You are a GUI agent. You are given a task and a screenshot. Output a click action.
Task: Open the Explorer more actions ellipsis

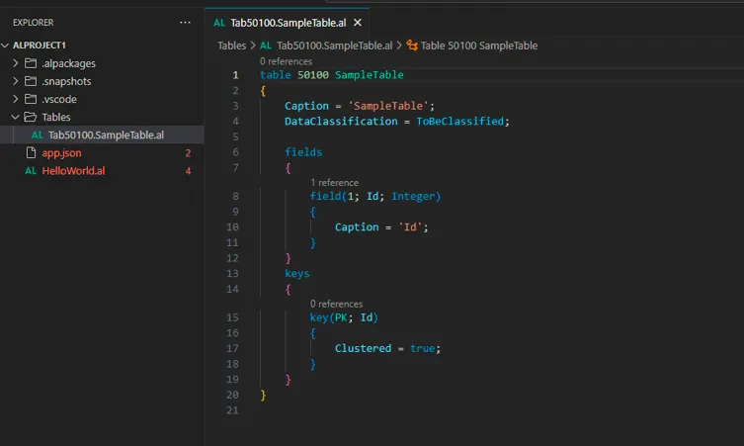185,23
